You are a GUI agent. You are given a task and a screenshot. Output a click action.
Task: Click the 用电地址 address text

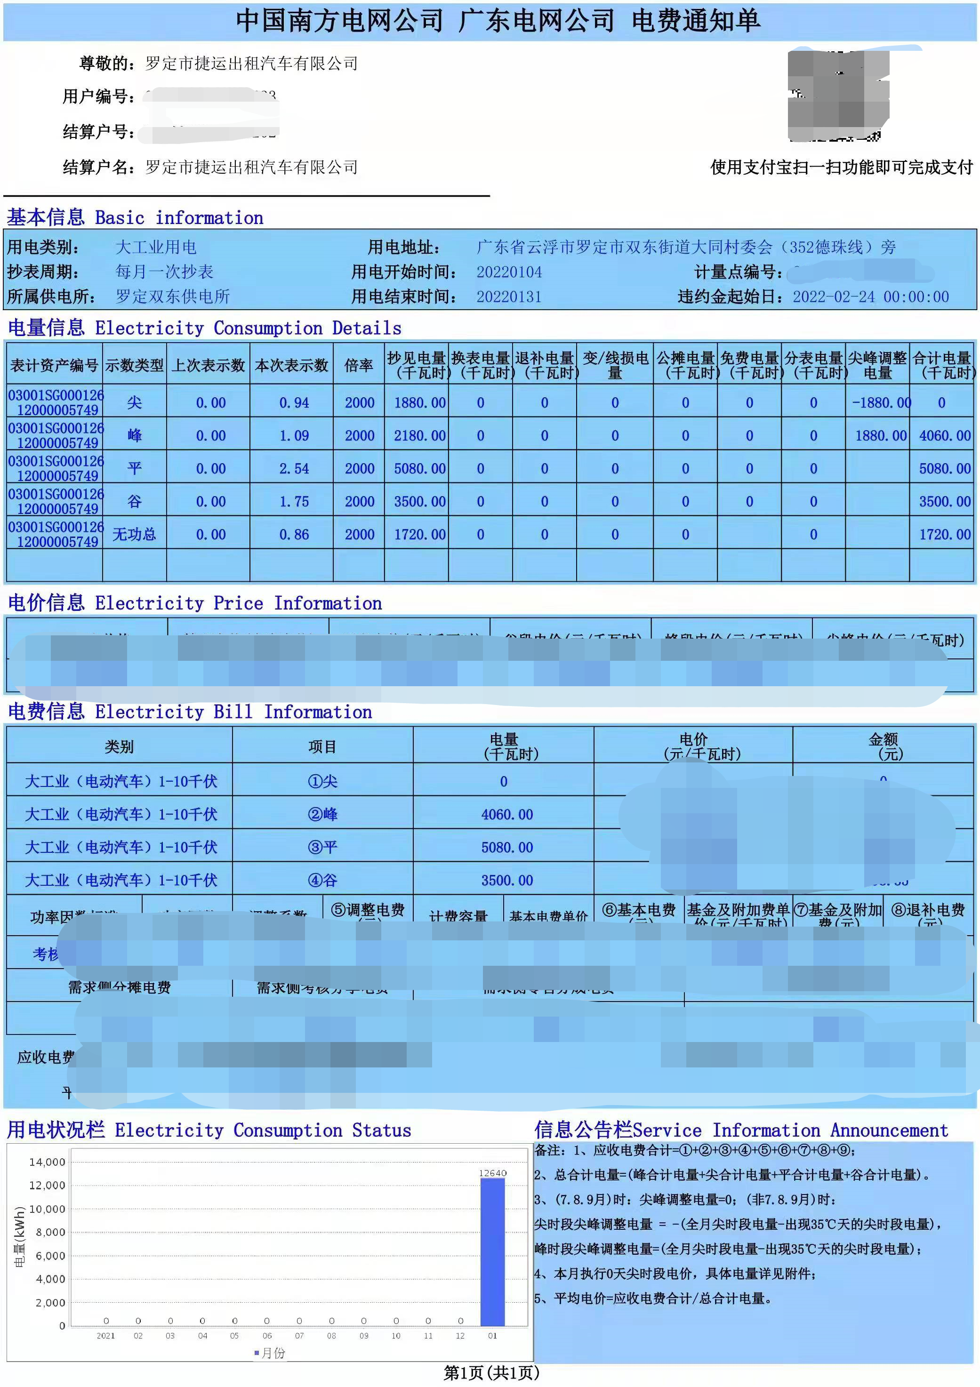pos(686,247)
